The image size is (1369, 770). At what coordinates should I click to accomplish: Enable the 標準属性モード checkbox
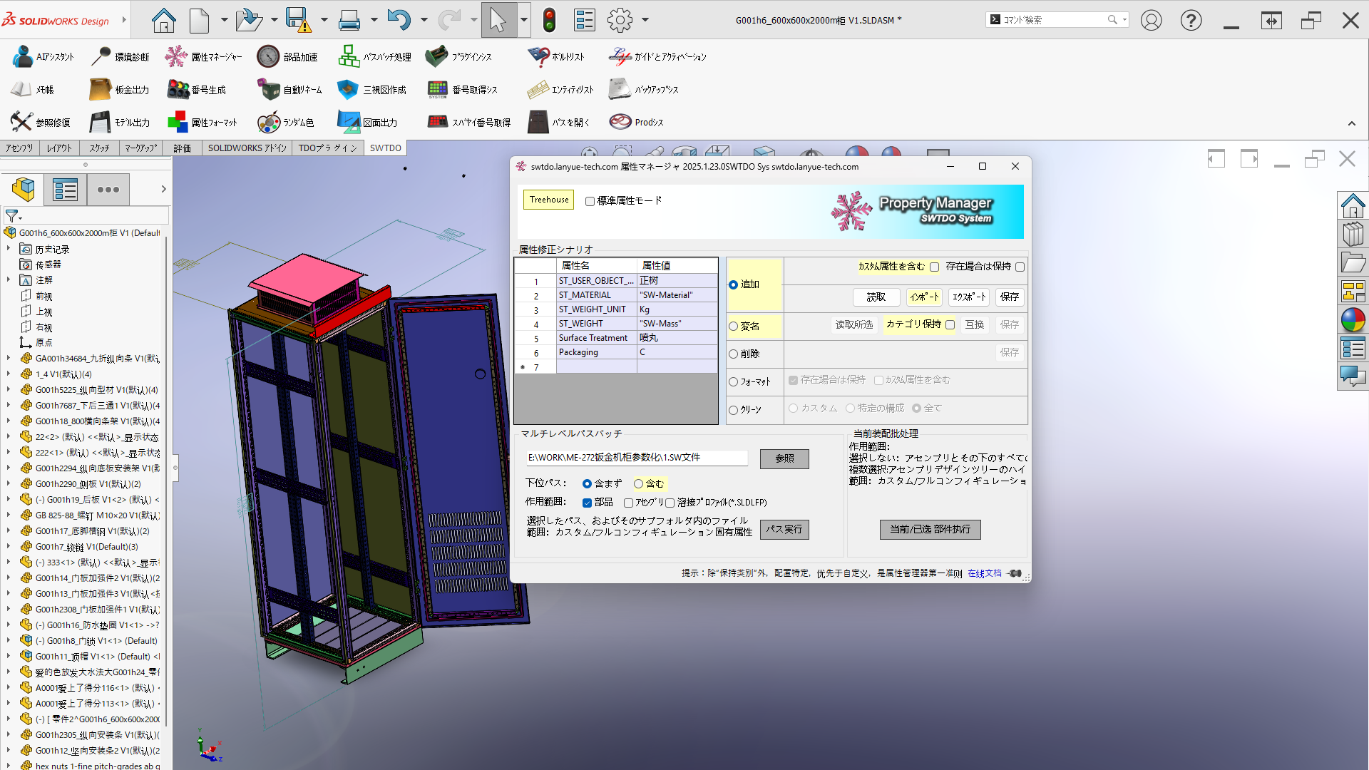(590, 201)
